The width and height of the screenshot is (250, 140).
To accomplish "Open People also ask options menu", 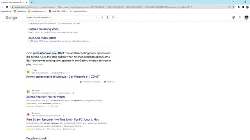I will pyautogui.click(x=50, y=138).
